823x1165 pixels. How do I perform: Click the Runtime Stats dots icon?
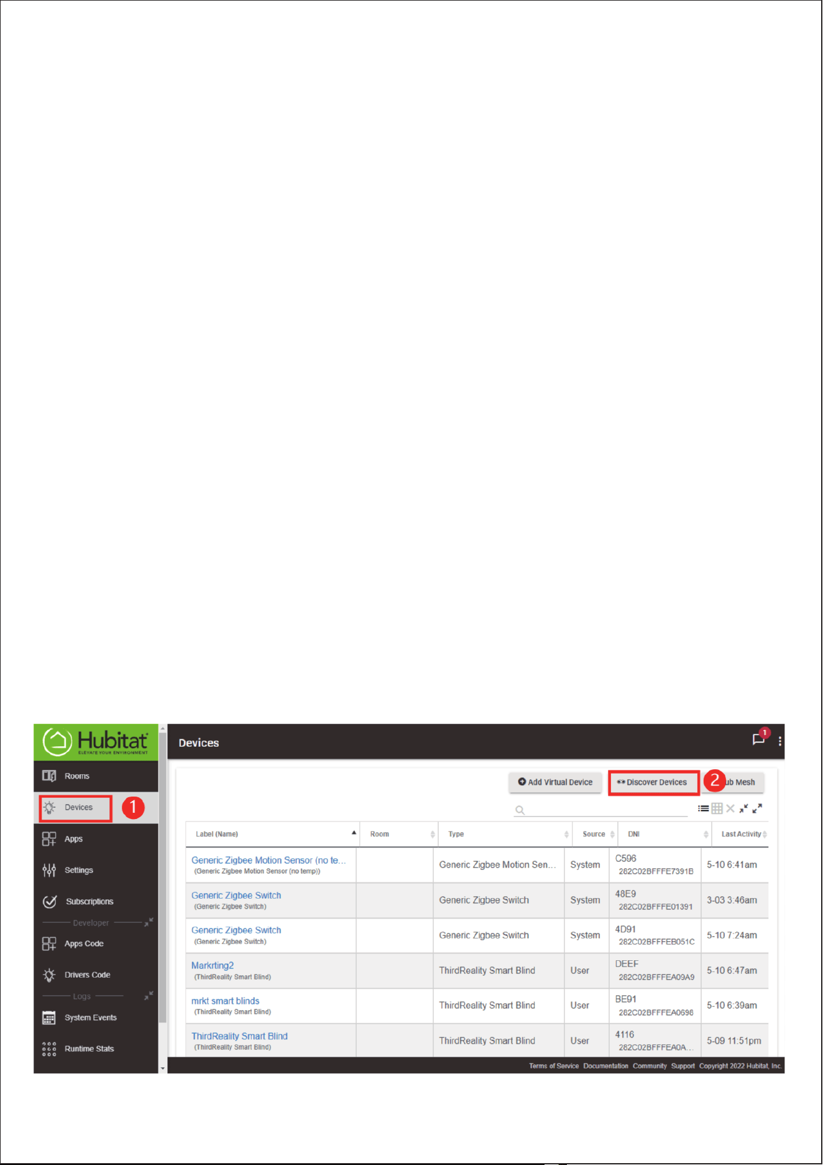tap(49, 1049)
